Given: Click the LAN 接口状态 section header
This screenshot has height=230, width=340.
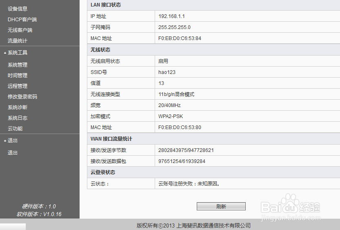Looking at the screenshot, I should tap(106, 5).
